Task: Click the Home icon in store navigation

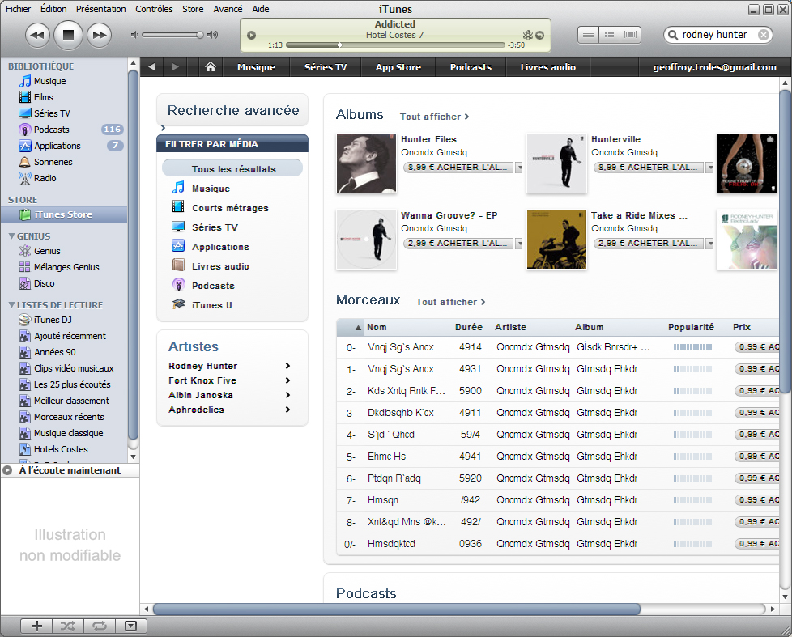Action: point(211,67)
